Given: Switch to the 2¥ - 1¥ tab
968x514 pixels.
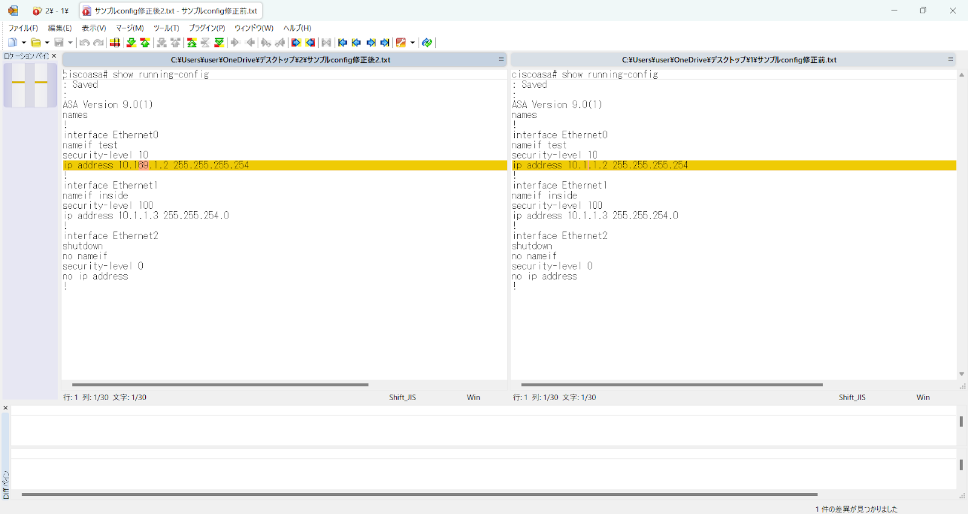Looking at the screenshot, I should click(52, 11).
